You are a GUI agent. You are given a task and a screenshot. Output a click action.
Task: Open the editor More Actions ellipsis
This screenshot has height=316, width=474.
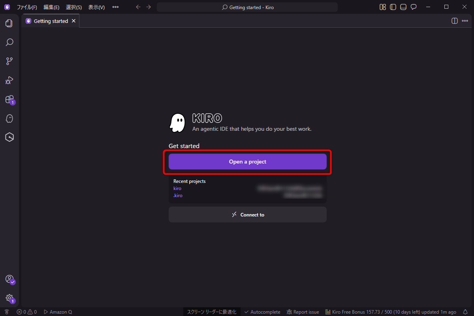[465, 21]
